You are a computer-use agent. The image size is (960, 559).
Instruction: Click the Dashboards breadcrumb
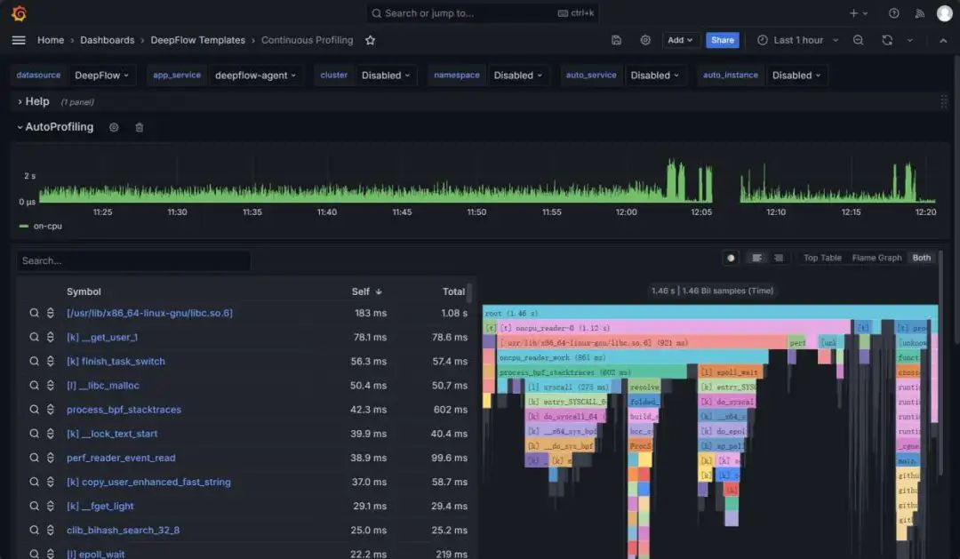click(108, 40)
